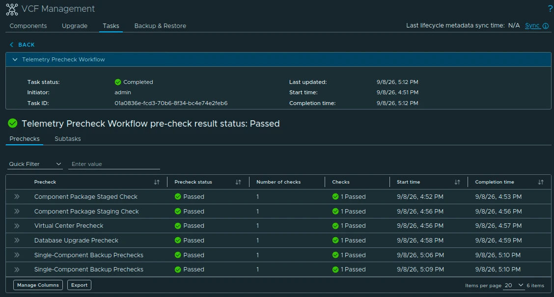Open the Backup & Restore tab
The height and width of the screenshot is (297, 554).
pyautogui.click(x=160, y=26)
